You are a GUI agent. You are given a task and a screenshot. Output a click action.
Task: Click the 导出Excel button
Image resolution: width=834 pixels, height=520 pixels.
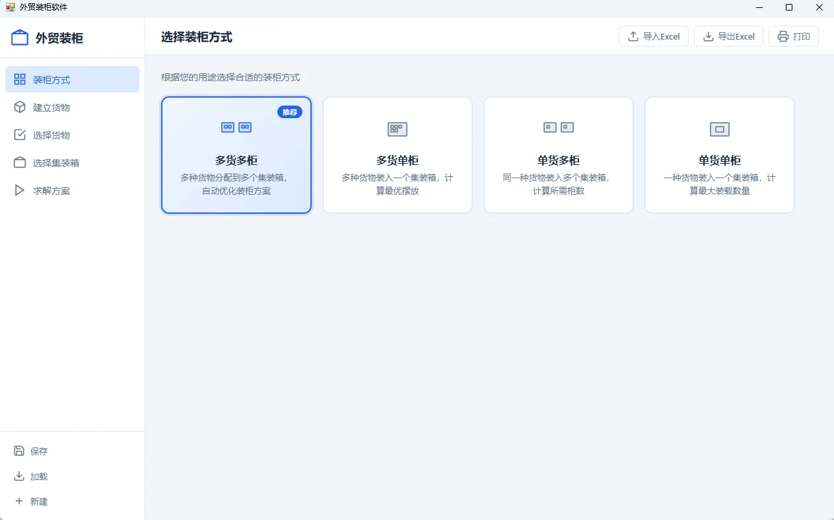pos(729,36)
